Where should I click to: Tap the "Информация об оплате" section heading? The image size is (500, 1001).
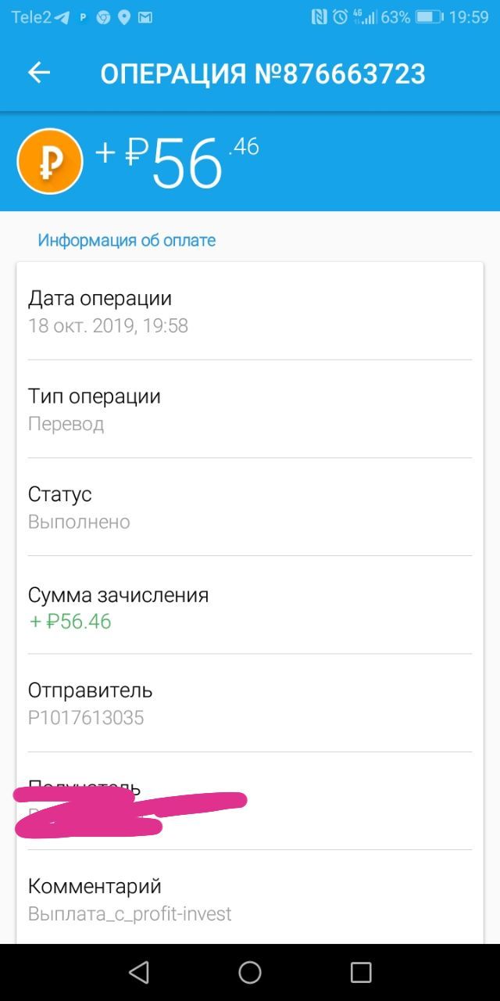pos(127,240)
